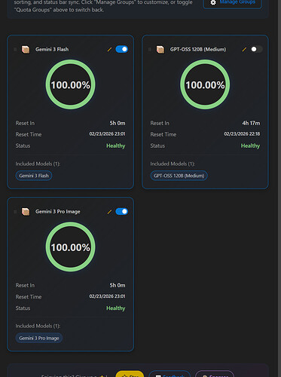The width and height of the screenshot is (281, 377).
Task: Edit the Gemini 3 Flash group with pencil icon
Action: [x=109, y=50]
